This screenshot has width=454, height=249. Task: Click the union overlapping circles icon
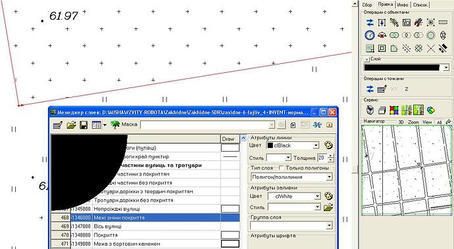pos(394,35)
